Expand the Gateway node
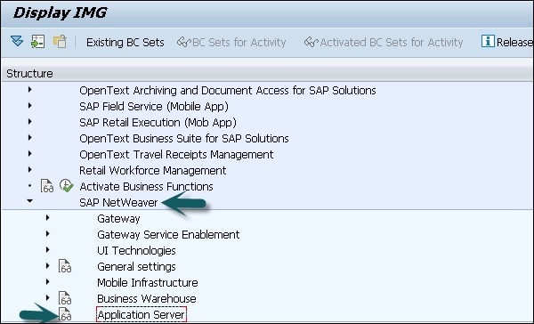The width and height of the screenshot is (534, 324). click(x=48, y=217)
